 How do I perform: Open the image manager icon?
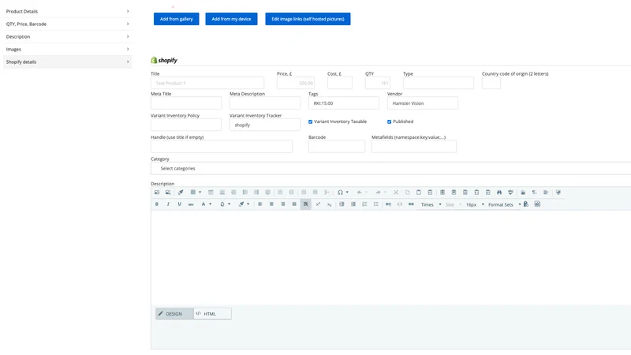pos(157,192)
